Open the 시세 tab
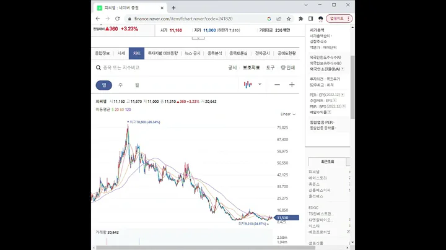The image size is (446, 250). [x=121, y=53]
